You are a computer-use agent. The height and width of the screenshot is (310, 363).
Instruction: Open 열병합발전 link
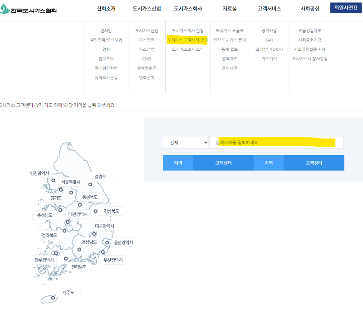pos(147,68)
